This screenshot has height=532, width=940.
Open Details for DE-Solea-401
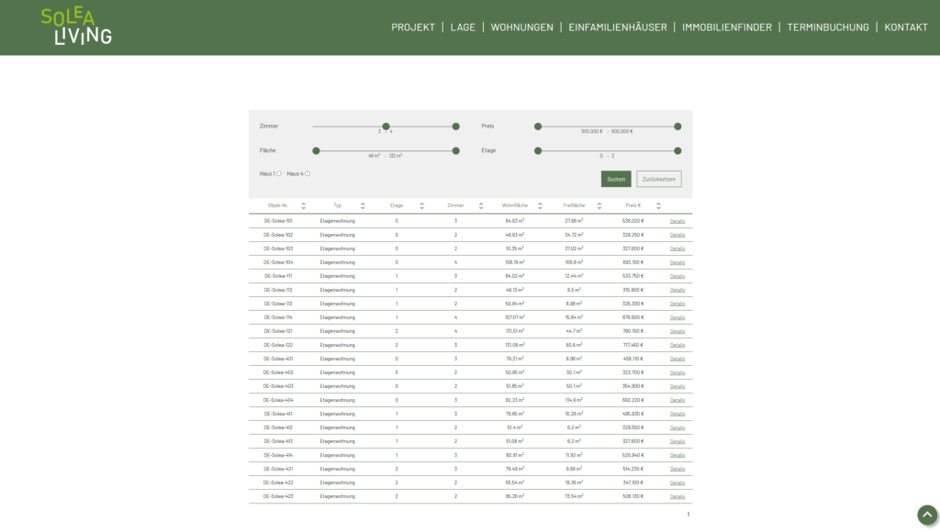(677, 359)
